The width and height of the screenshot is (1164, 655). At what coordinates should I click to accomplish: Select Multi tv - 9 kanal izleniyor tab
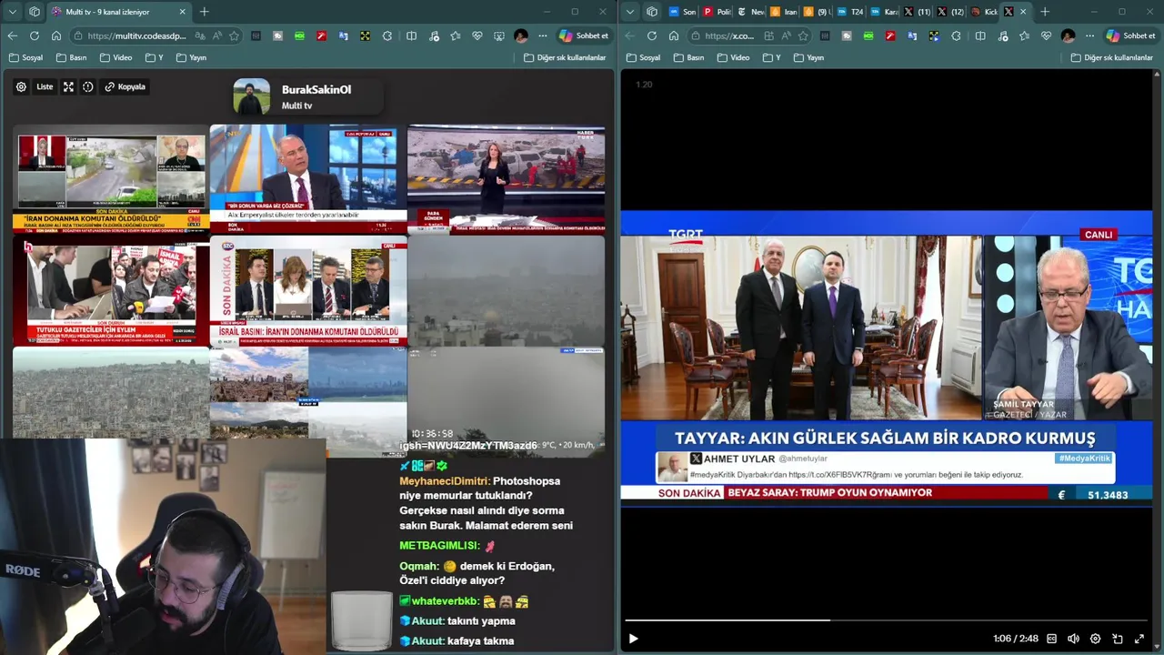(x=118, y=12)
